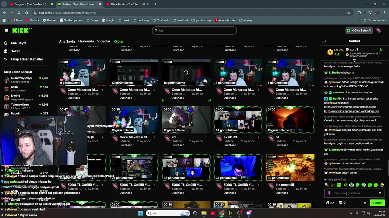The width and height of the screenshot is (389, 218).
Task: Open Chrome tab search dropdown
Action: pos(4,4)
